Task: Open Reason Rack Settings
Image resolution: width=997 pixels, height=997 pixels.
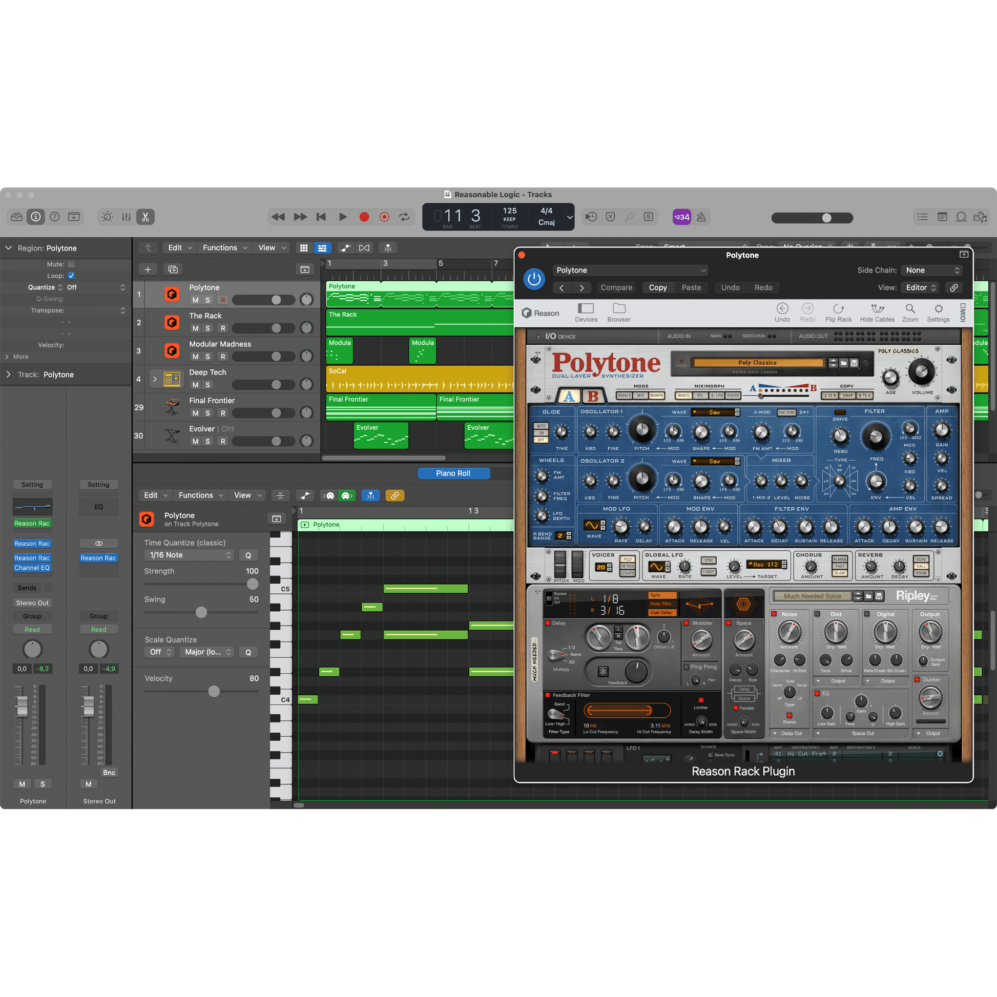Action: coord(938,311)
